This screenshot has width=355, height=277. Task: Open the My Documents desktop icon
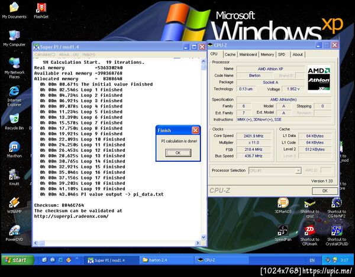[14, 10]
